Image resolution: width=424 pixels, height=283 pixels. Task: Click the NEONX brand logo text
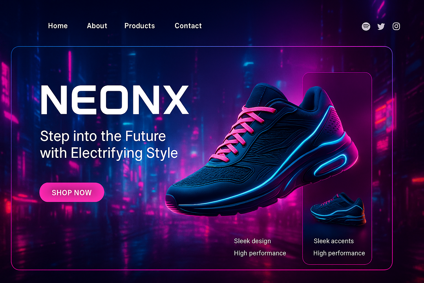point(115,100)
